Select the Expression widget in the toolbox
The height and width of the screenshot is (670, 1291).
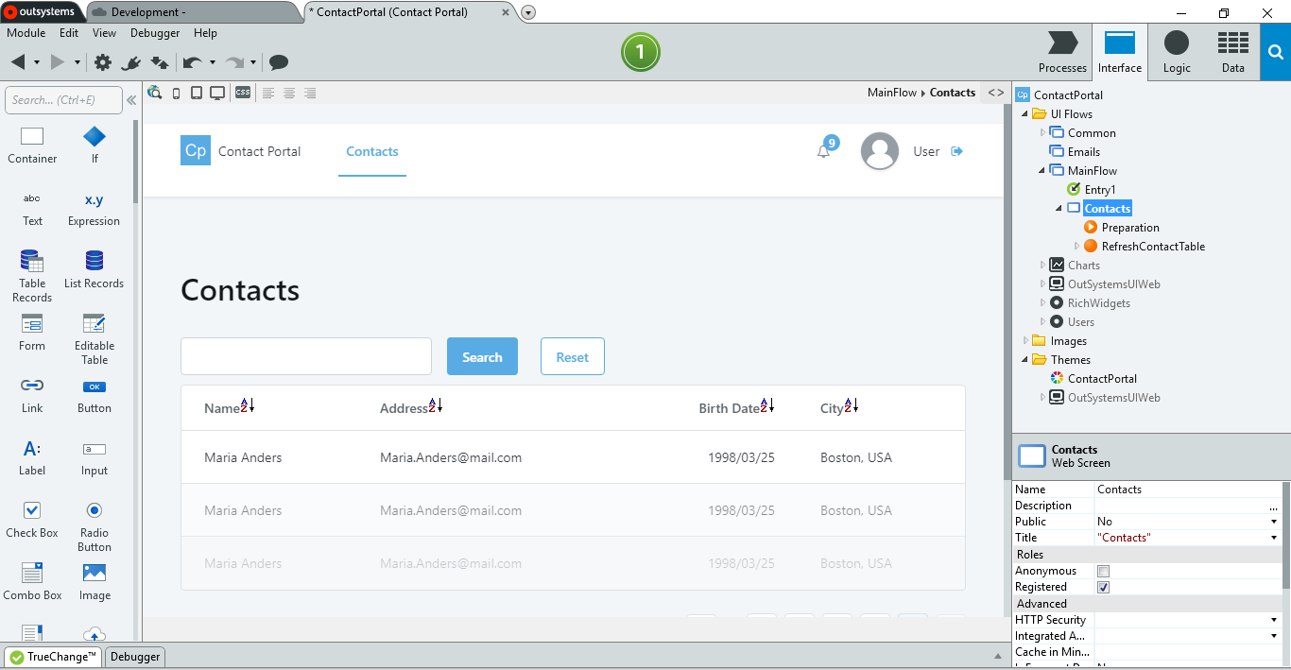(95, 209)
